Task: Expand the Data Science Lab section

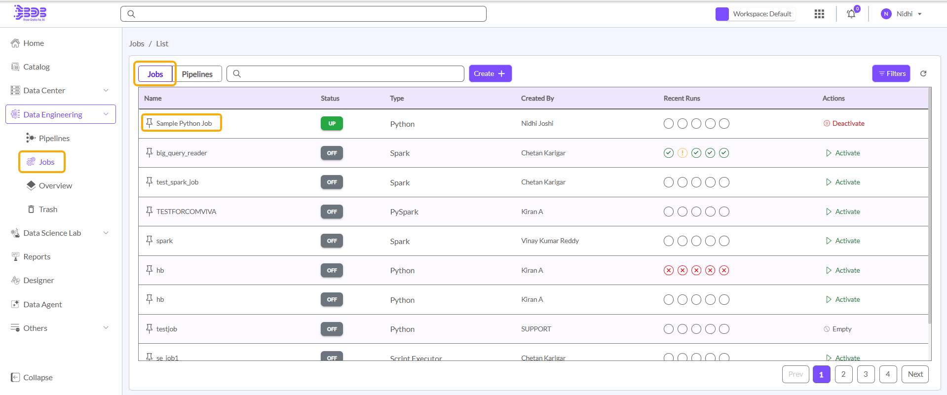Action: 106,233
